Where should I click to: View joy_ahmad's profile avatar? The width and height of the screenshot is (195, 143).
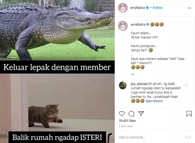coord(123,86)
